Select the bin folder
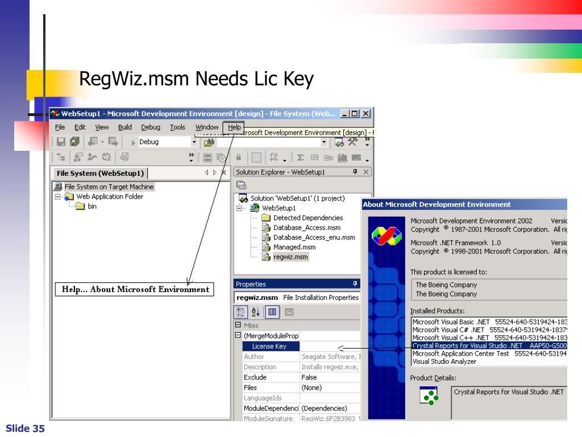This screenshot has height=437, width=582. click(92, 206)
